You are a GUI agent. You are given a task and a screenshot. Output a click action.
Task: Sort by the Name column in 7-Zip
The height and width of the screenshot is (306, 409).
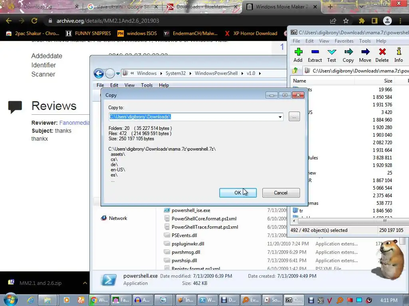(x=322, y=80)
